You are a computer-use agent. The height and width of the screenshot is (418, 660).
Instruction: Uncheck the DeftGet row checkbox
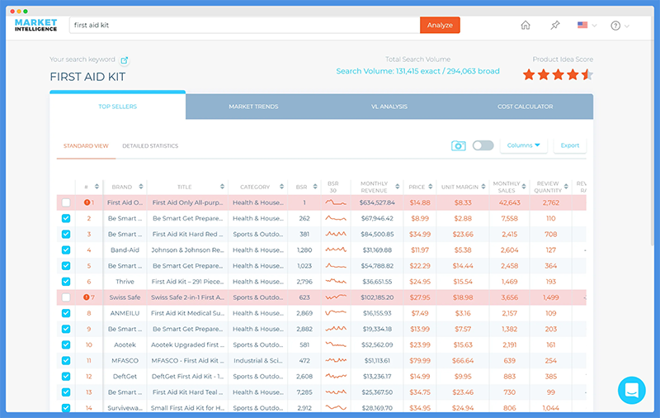click(x=66, y=377)
